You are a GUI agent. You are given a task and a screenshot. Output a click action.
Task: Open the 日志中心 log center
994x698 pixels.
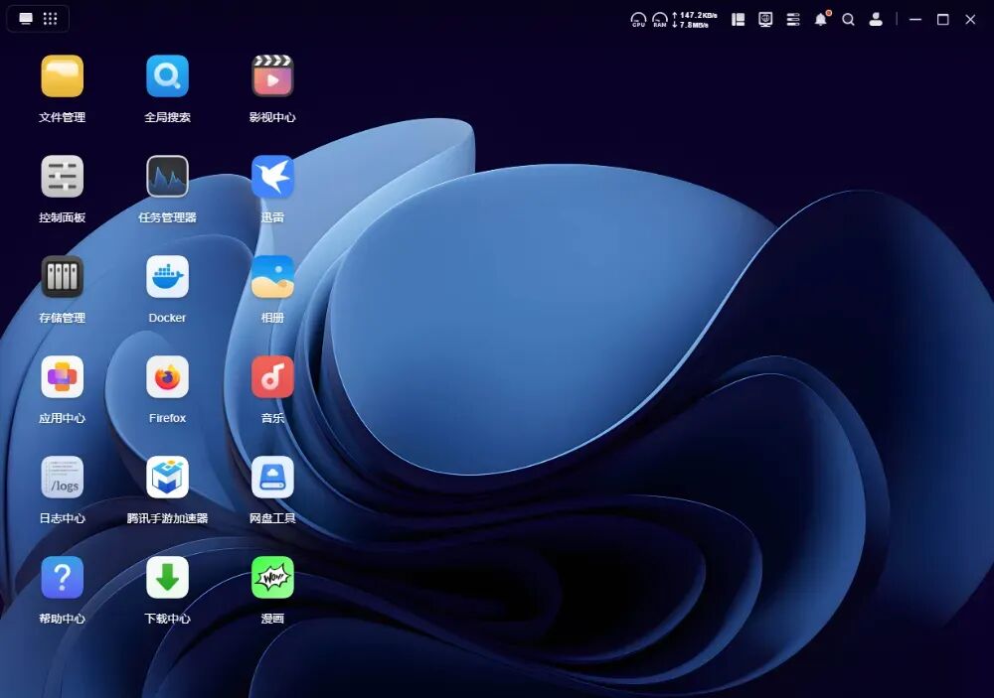tap(62, 478)
